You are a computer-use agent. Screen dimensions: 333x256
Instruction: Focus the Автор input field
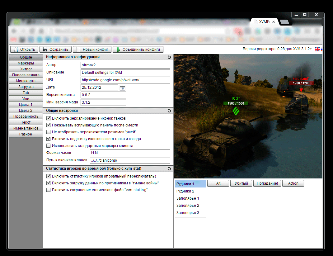[x=125, y=65]
